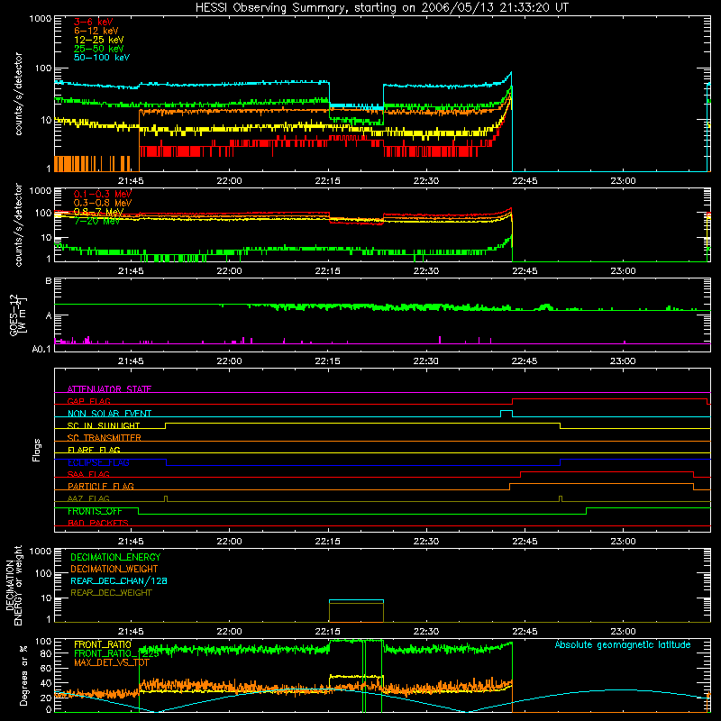Pick the BAD_PACKETS flag label

98,523
